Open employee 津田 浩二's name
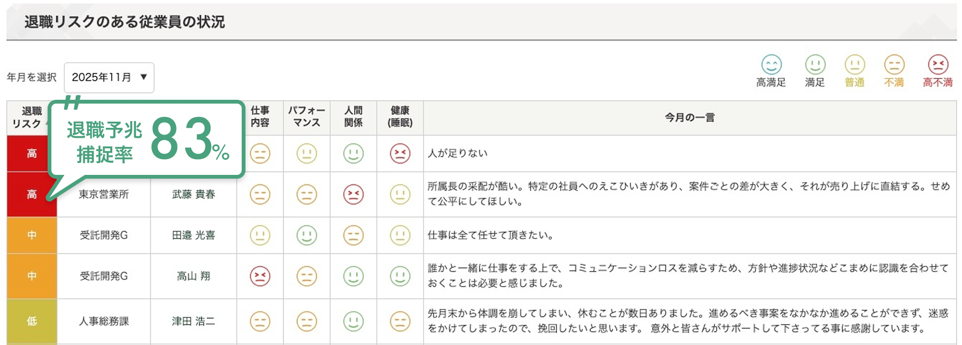 194,321
